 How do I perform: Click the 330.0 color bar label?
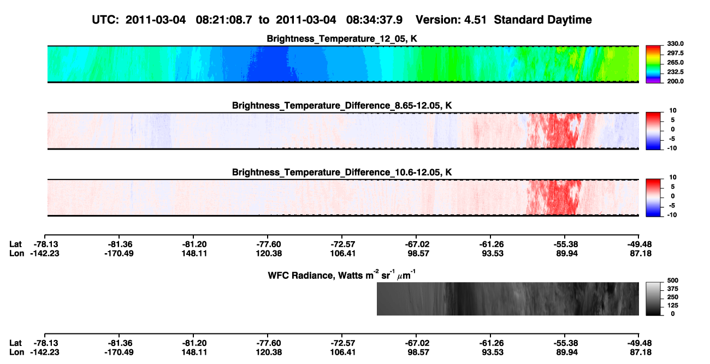676,44
